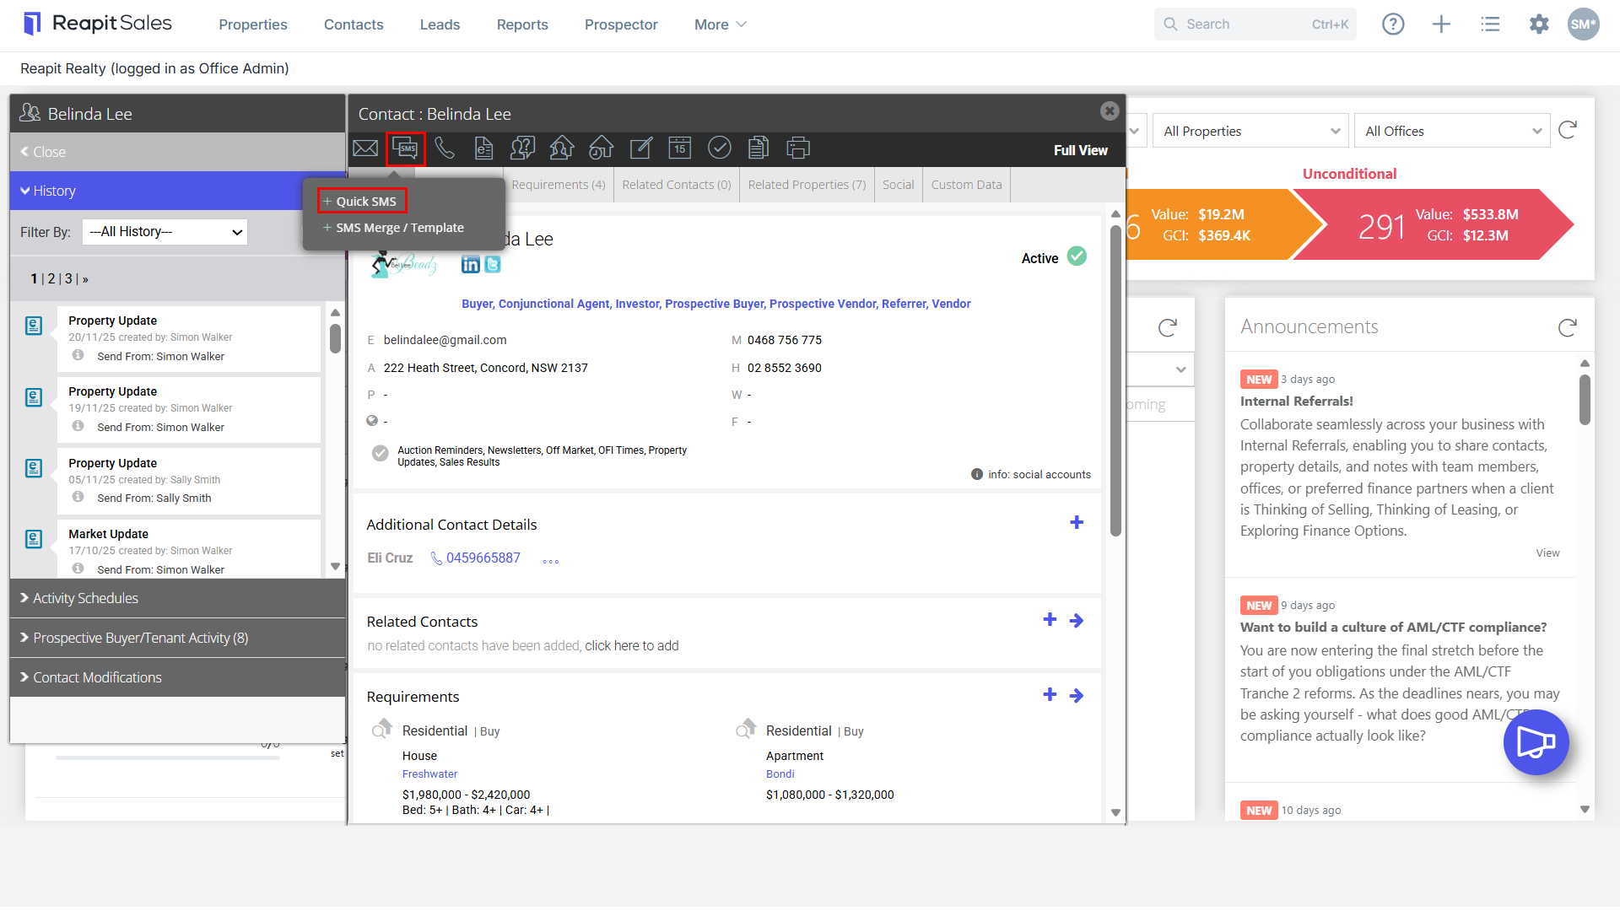Select Quick SMS from the menu
This screenshot has width=1620, height=911.
[363, 201]
